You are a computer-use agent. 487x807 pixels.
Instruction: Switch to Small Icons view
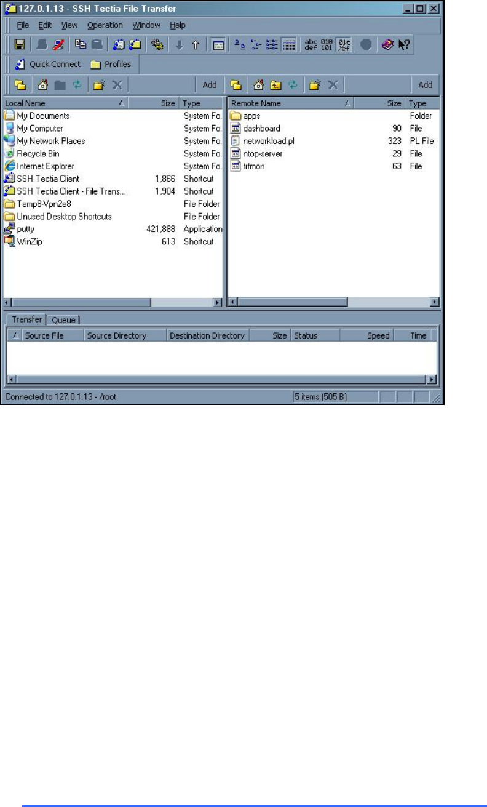coord(257,45)
